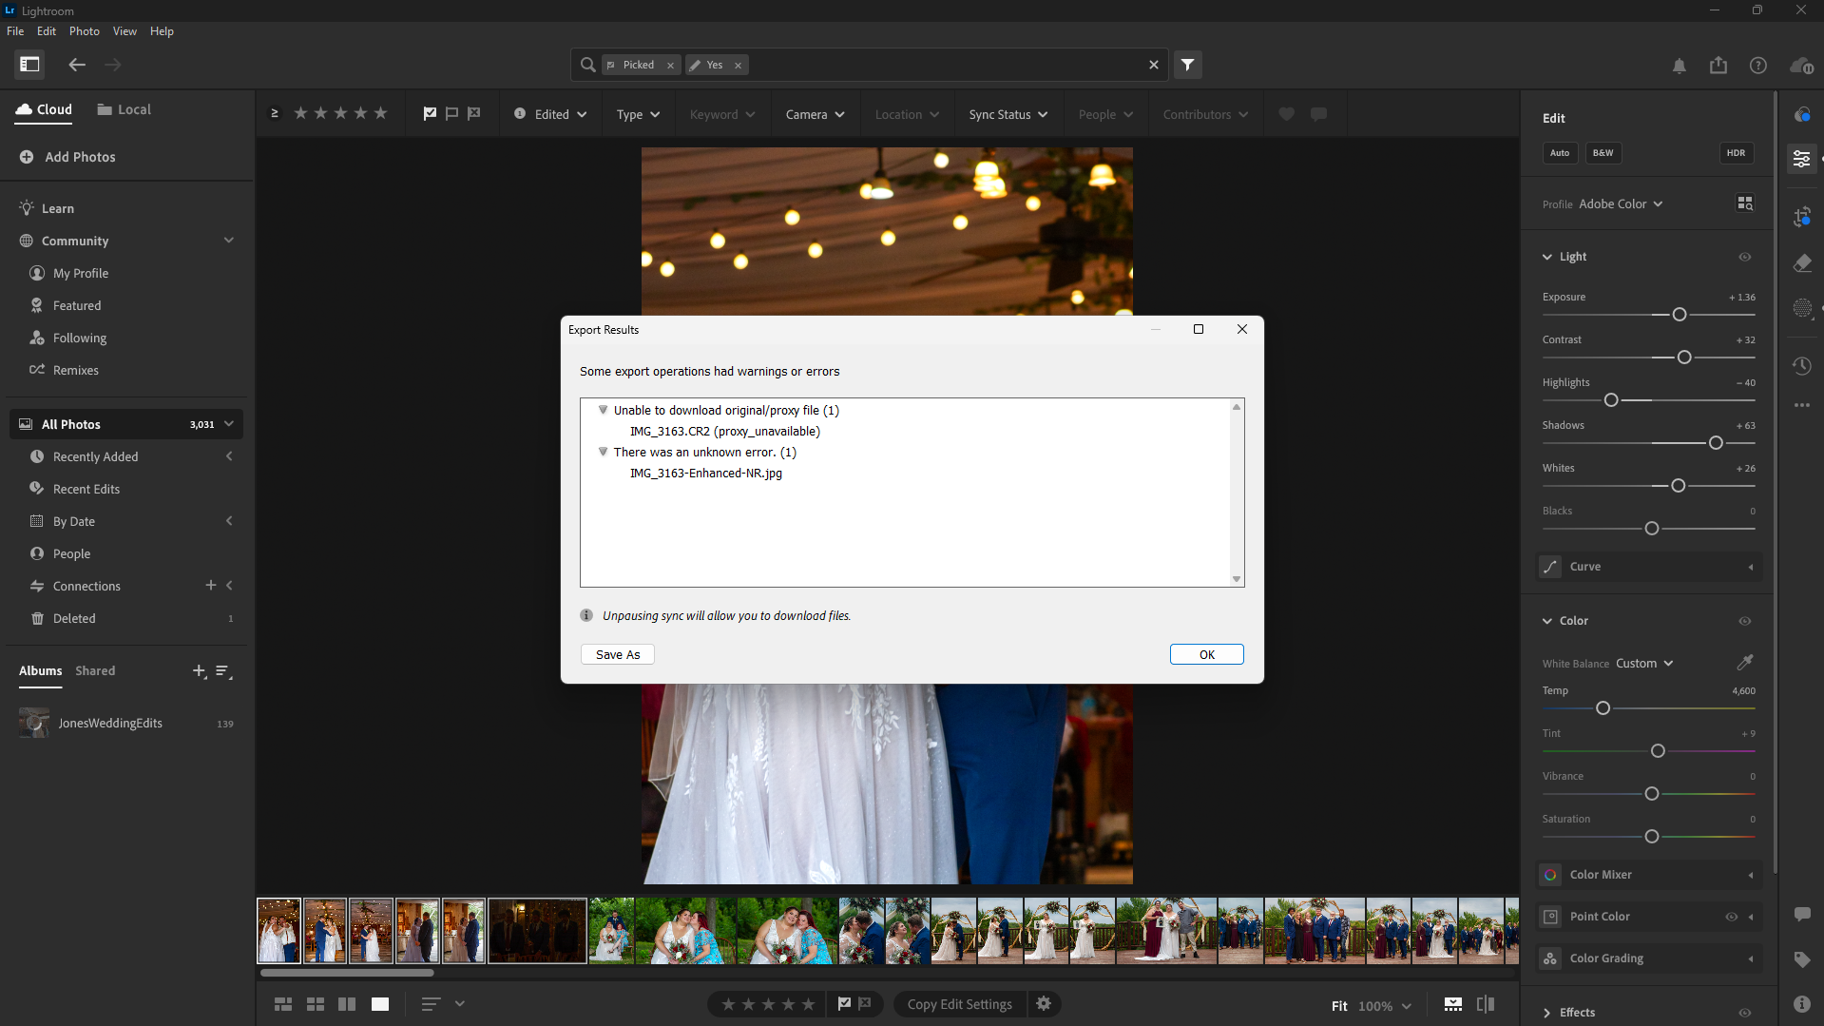Toggle the Color panel visibility eye
The width and height of the screenshot is (1824, 1026).
[x=1745, y=621]
